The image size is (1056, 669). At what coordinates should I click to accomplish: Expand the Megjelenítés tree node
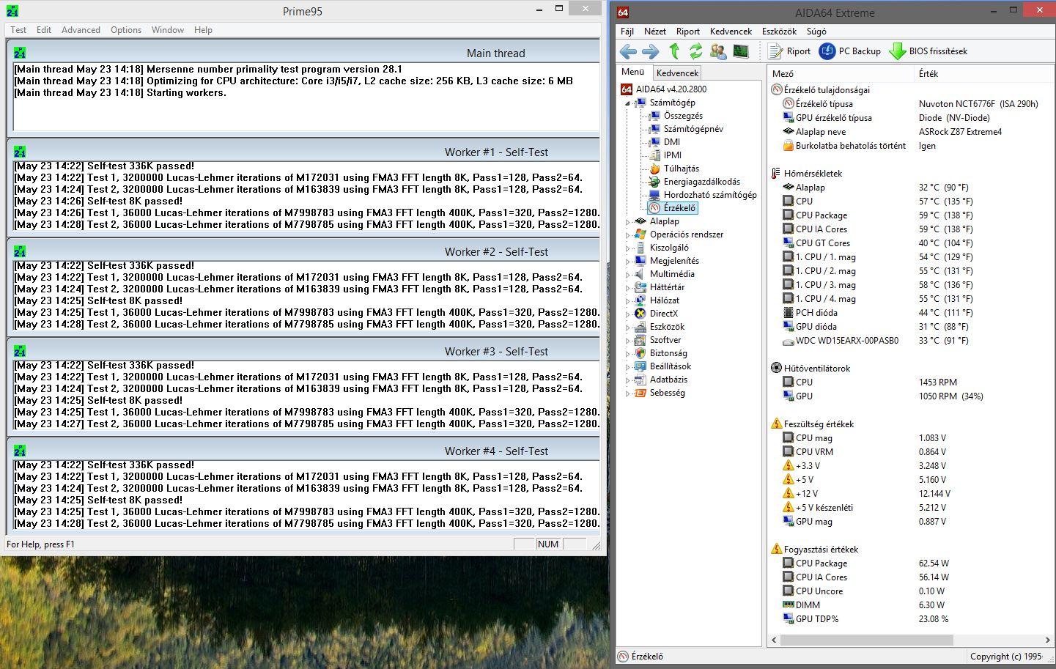[628, 261]
